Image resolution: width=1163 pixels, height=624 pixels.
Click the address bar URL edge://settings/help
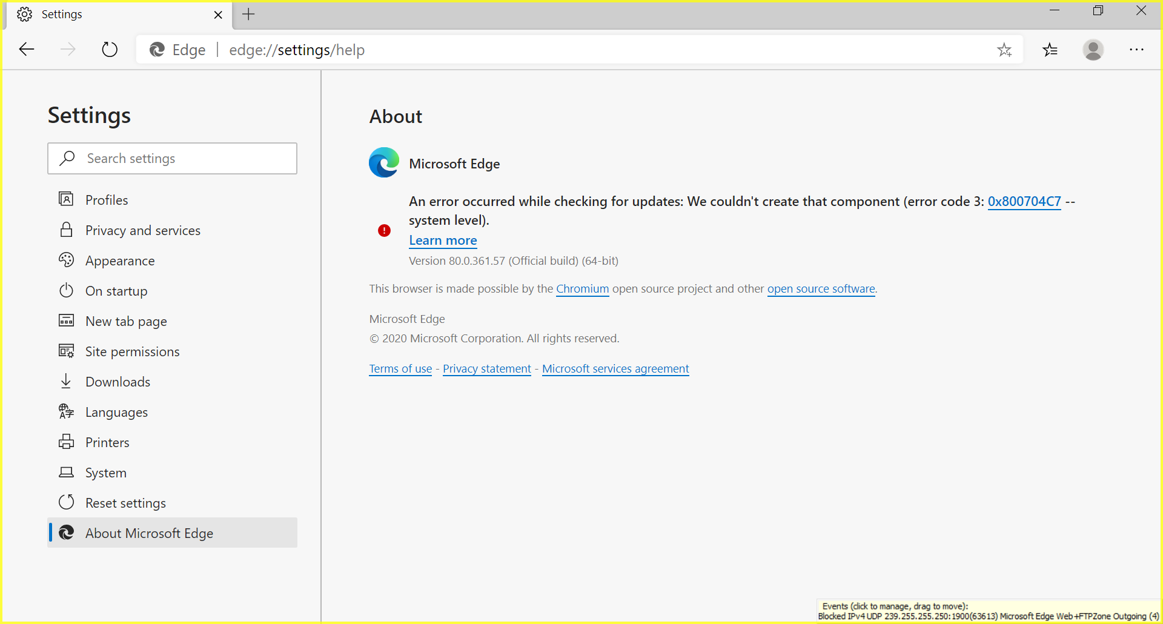[x=297, y=50]
